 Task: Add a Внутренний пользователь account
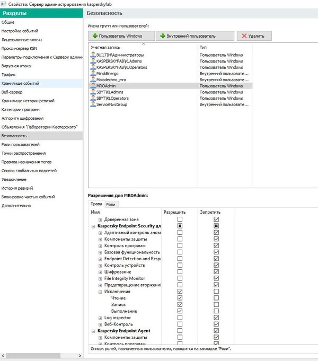tap(195, 36)
